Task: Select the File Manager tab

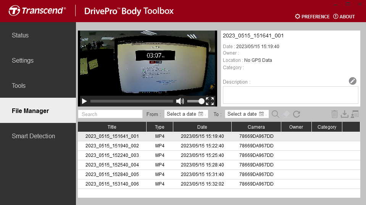Action: click(38, 110)
